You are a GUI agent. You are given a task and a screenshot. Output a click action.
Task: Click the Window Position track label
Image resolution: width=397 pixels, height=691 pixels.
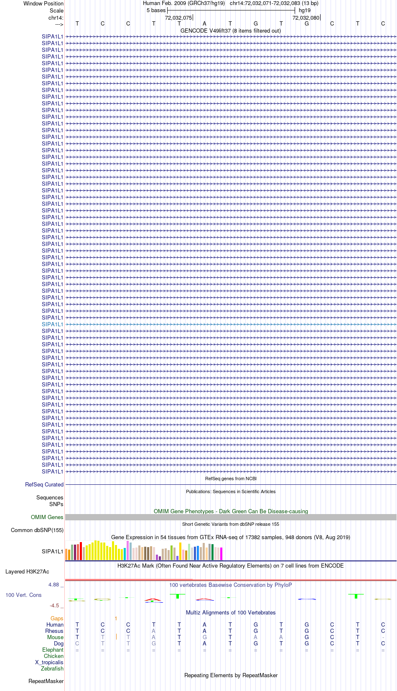click(x=43, y=3)
